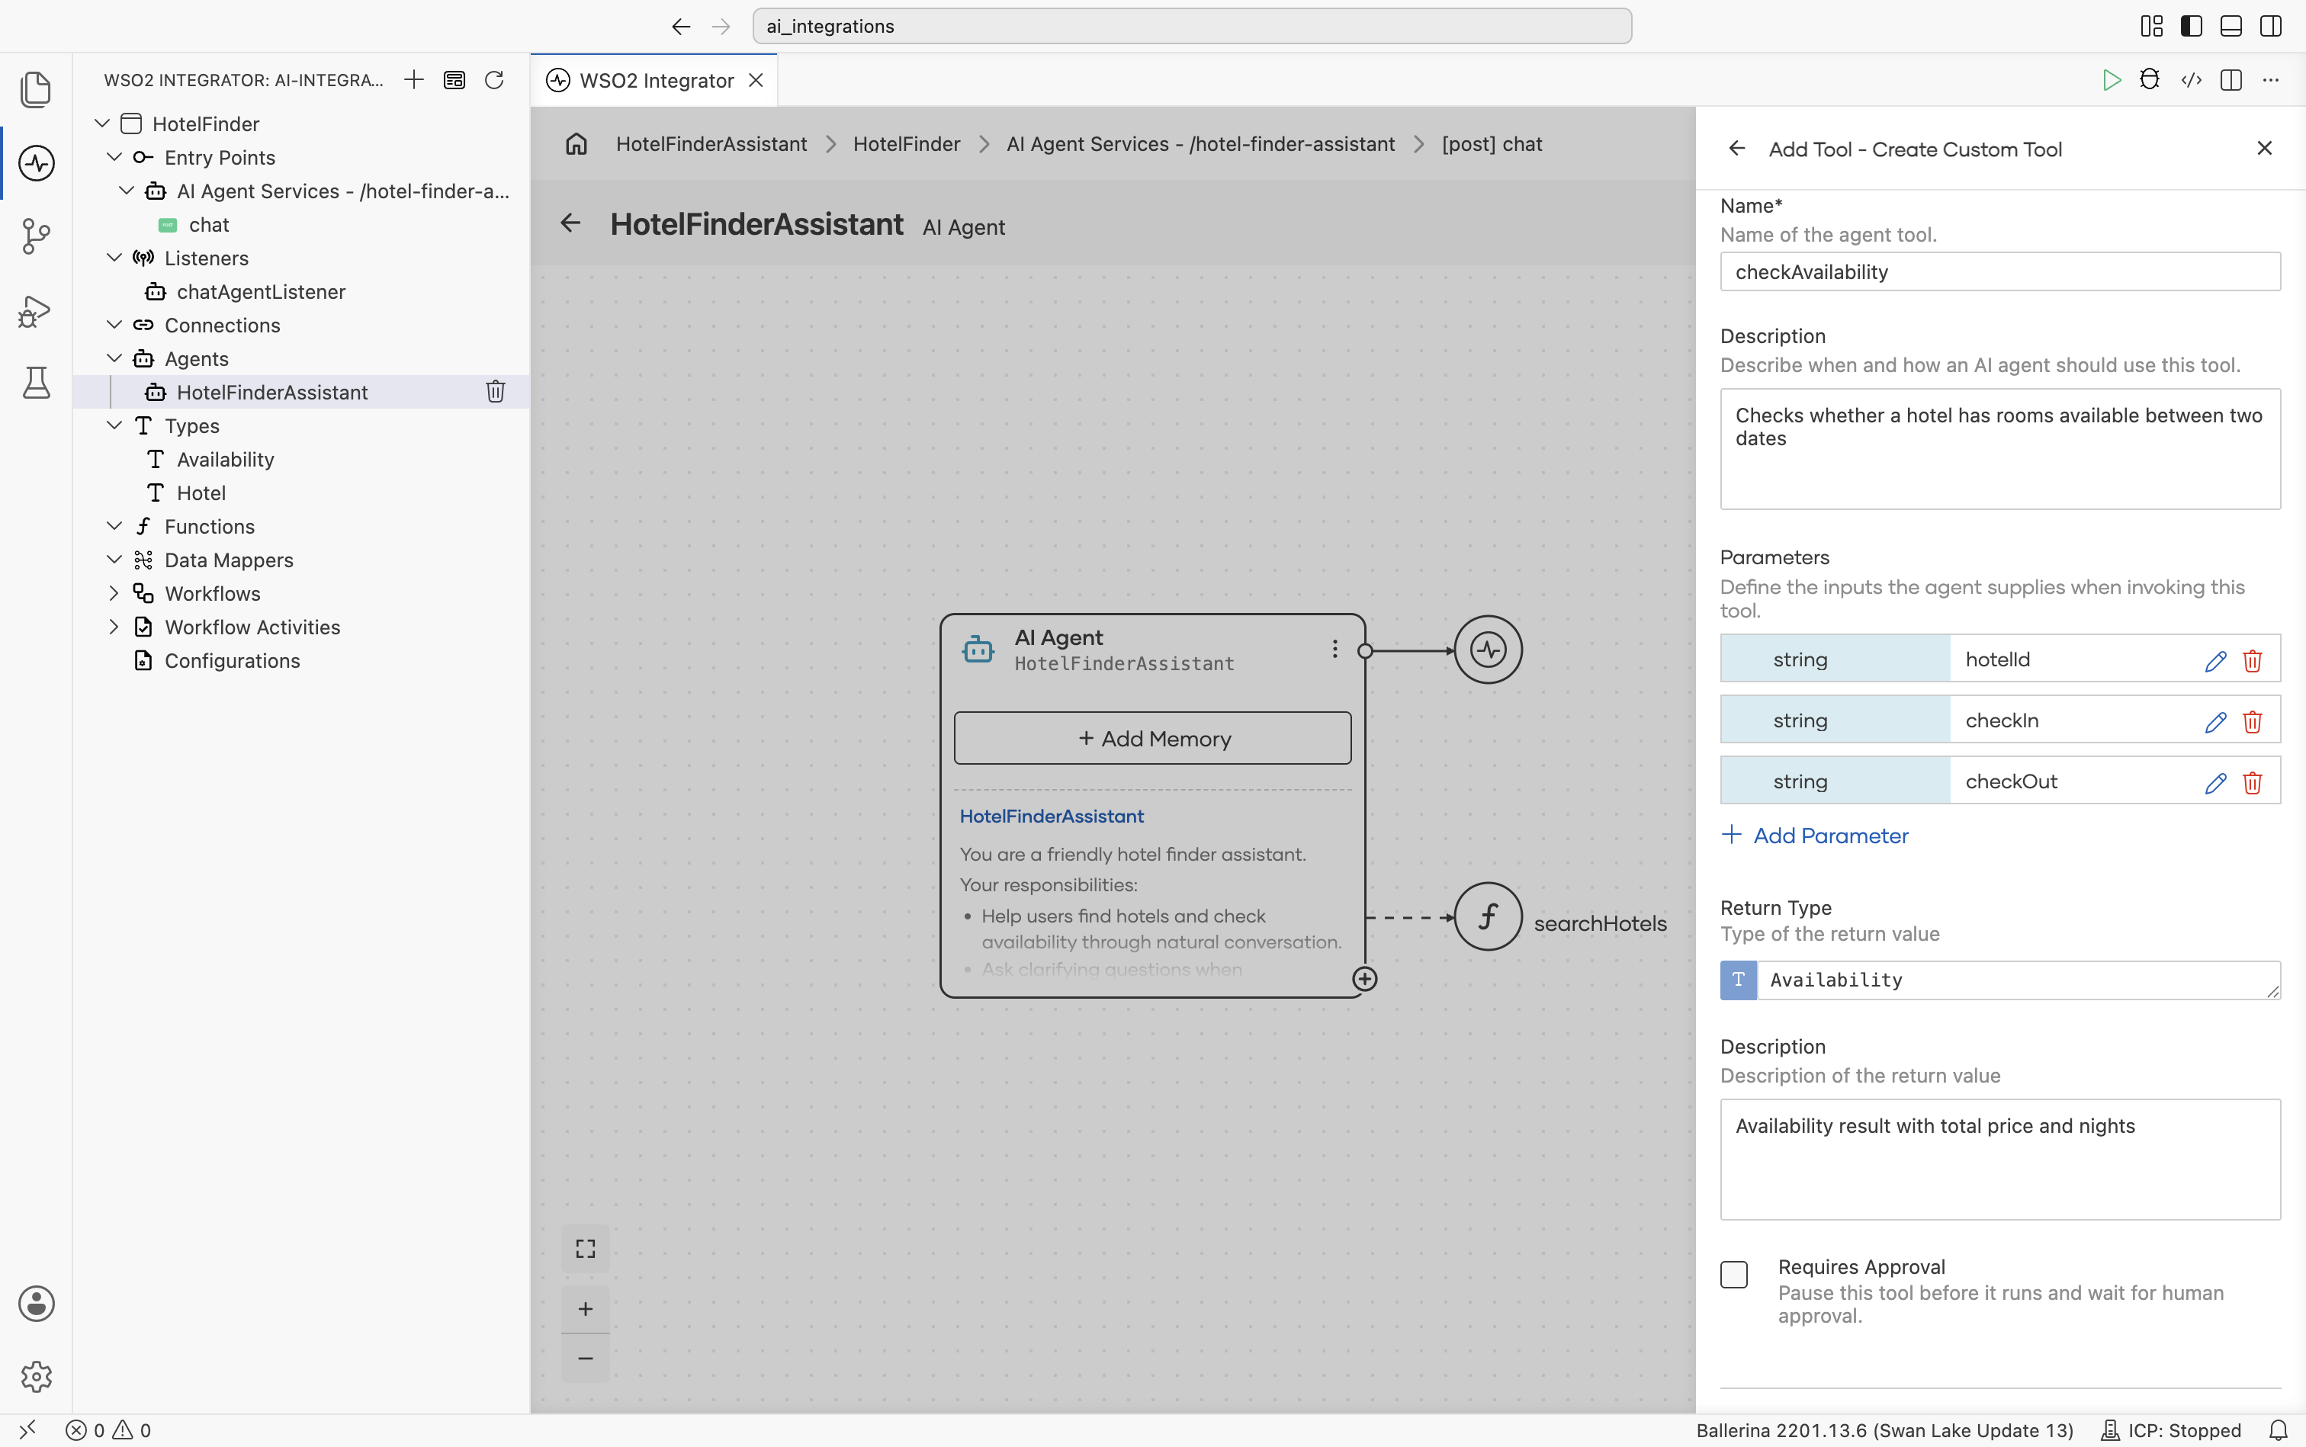The height and width of the screenshot is (1447, 2306).
Task: Zoom out on the canvas with minus
Action: [585, 1358]
